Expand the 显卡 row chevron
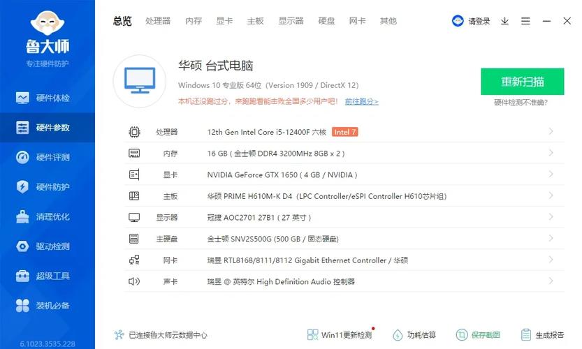 pos(551,174)
